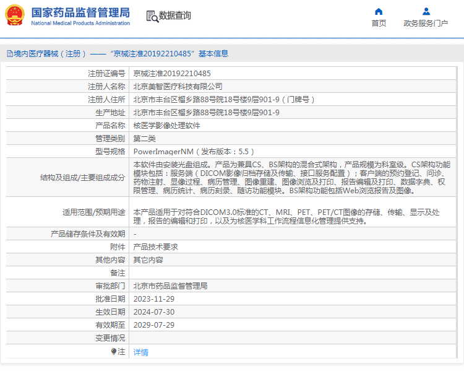Click the 首页 home icon

(379, 12)
